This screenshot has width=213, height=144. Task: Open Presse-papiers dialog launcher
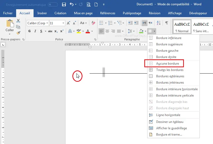click(x=23, y=40)
